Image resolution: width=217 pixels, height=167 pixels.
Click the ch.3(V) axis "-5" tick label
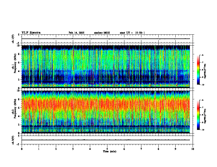(18, 144)
